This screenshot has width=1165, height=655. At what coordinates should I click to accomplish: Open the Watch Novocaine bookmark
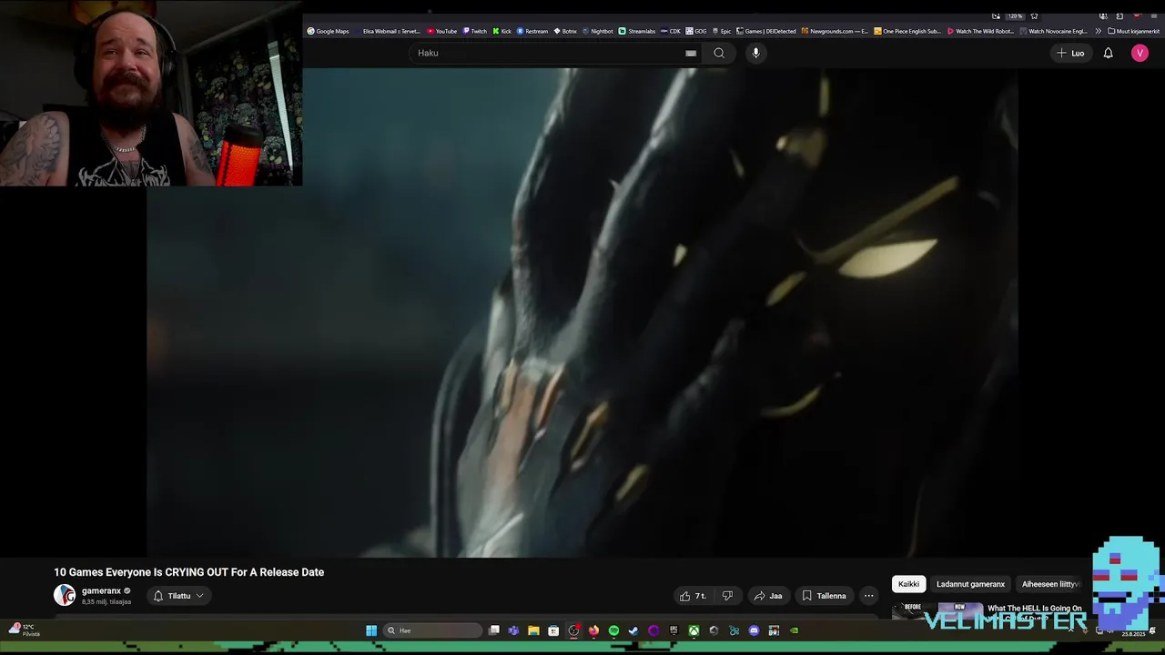pos(1054,31)
